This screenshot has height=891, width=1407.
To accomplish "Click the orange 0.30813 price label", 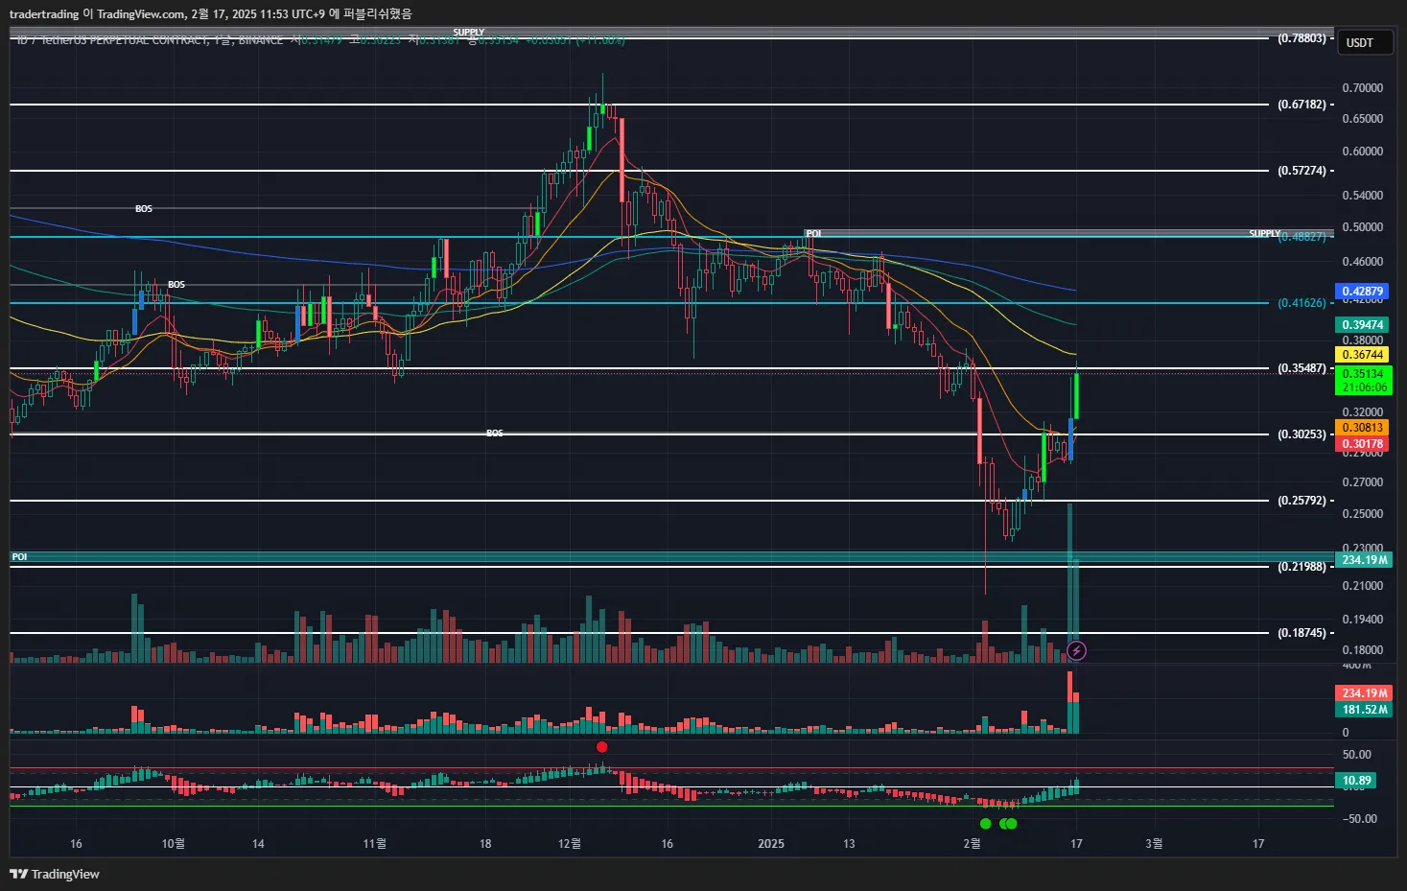I will (1362, 428).
